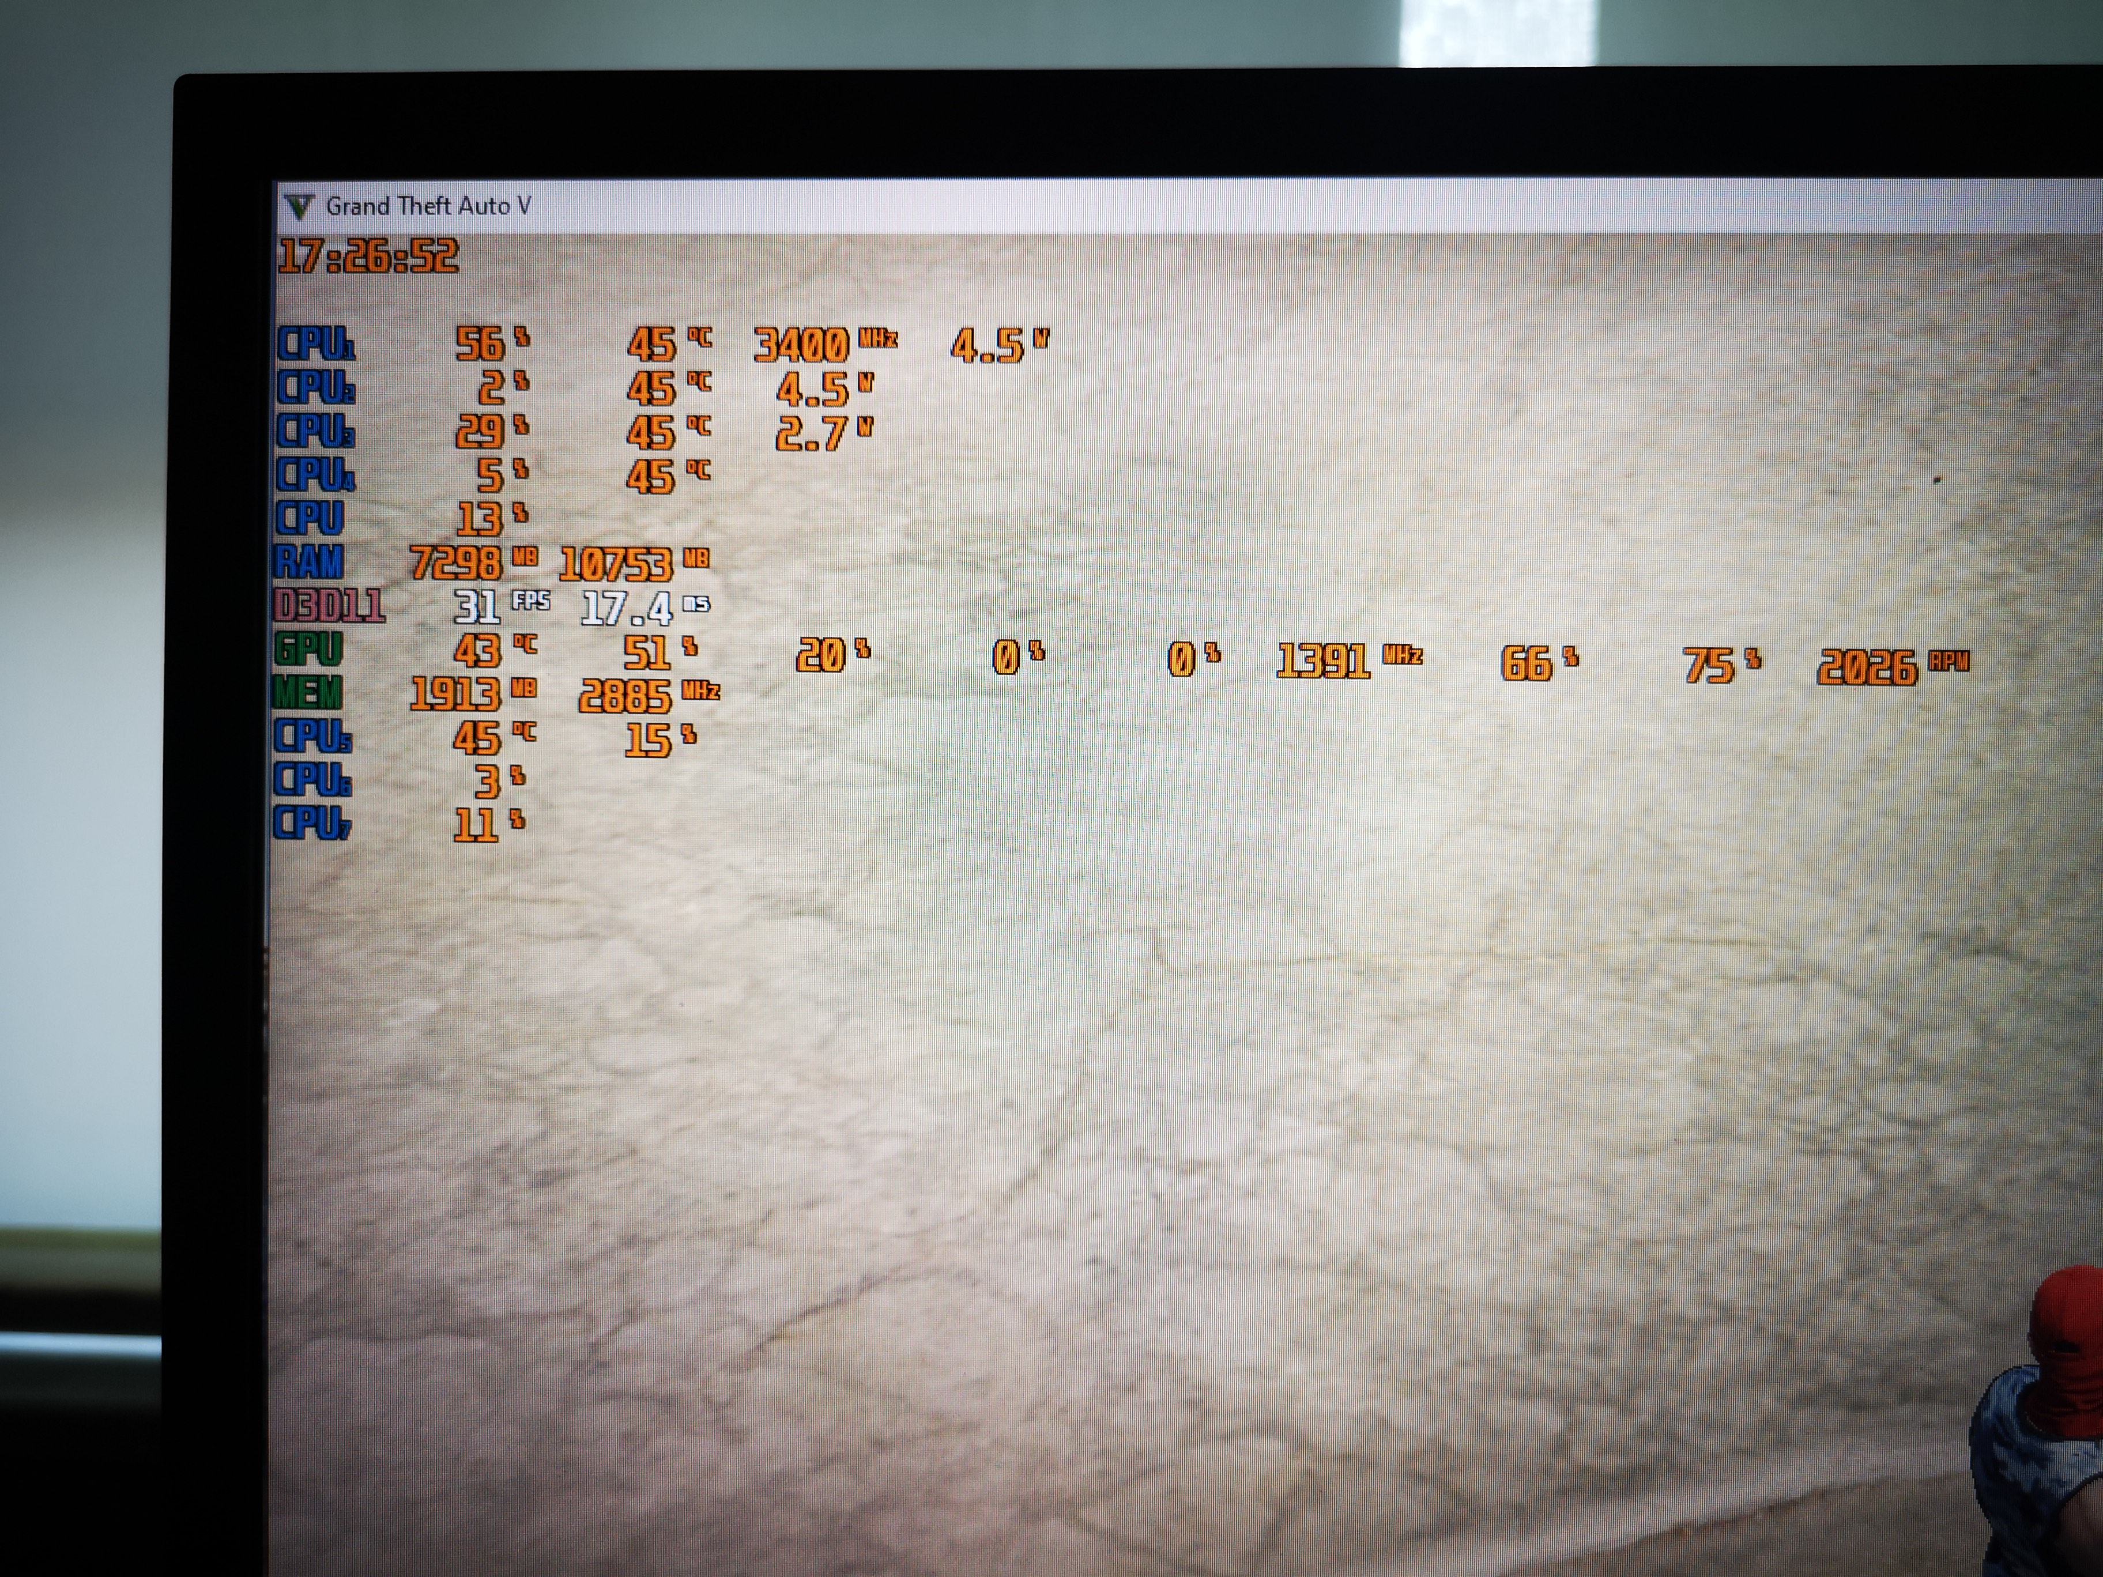
Task: Click the 4.5 V value in the CPU1 row
Action: (1000, 346)
